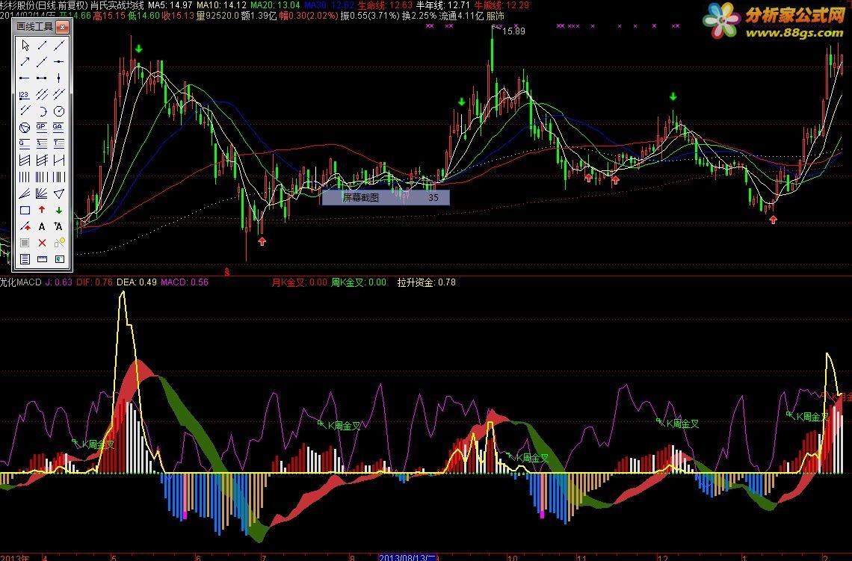Select the GA lines tool
Image resolution: width=852 pixels, height=561 pixels.
click(59, 128)
